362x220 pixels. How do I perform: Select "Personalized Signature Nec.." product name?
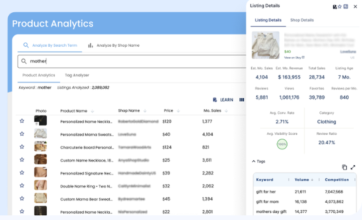click(87, 173)
